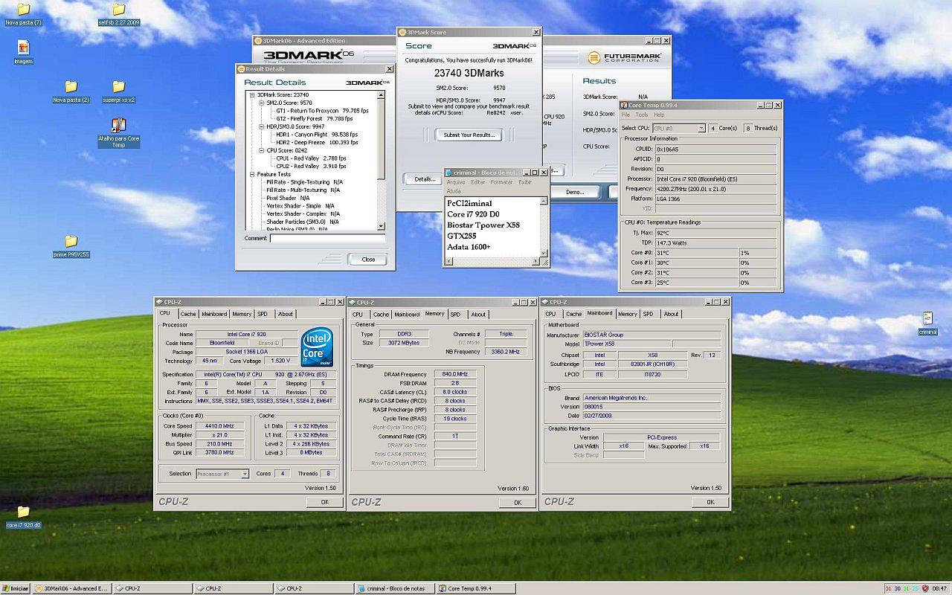952x595 pixels.
Task: Collapse the SM2.0 Score tree node
Action: pyautogui.click(x=262, y=103)
